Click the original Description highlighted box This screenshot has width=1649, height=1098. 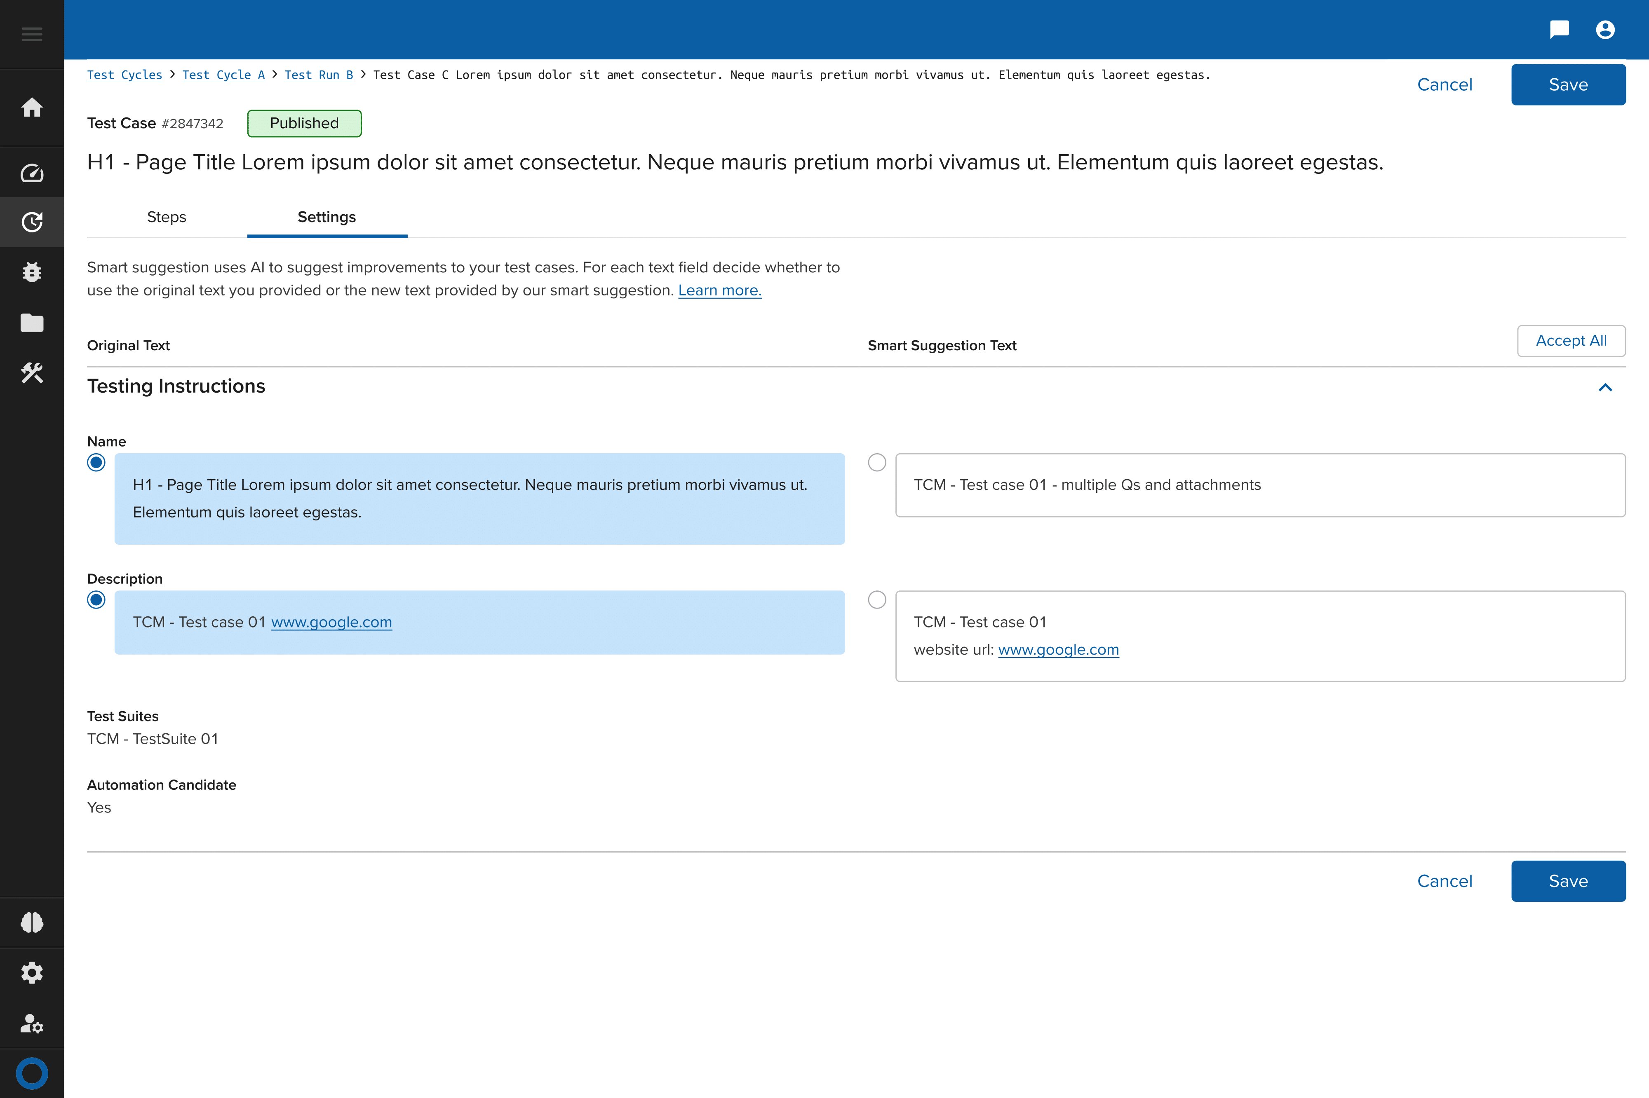click(480, 623)
